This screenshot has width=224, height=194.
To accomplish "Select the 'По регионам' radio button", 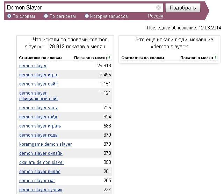I will pyautogui.click(x=46, y=16).
